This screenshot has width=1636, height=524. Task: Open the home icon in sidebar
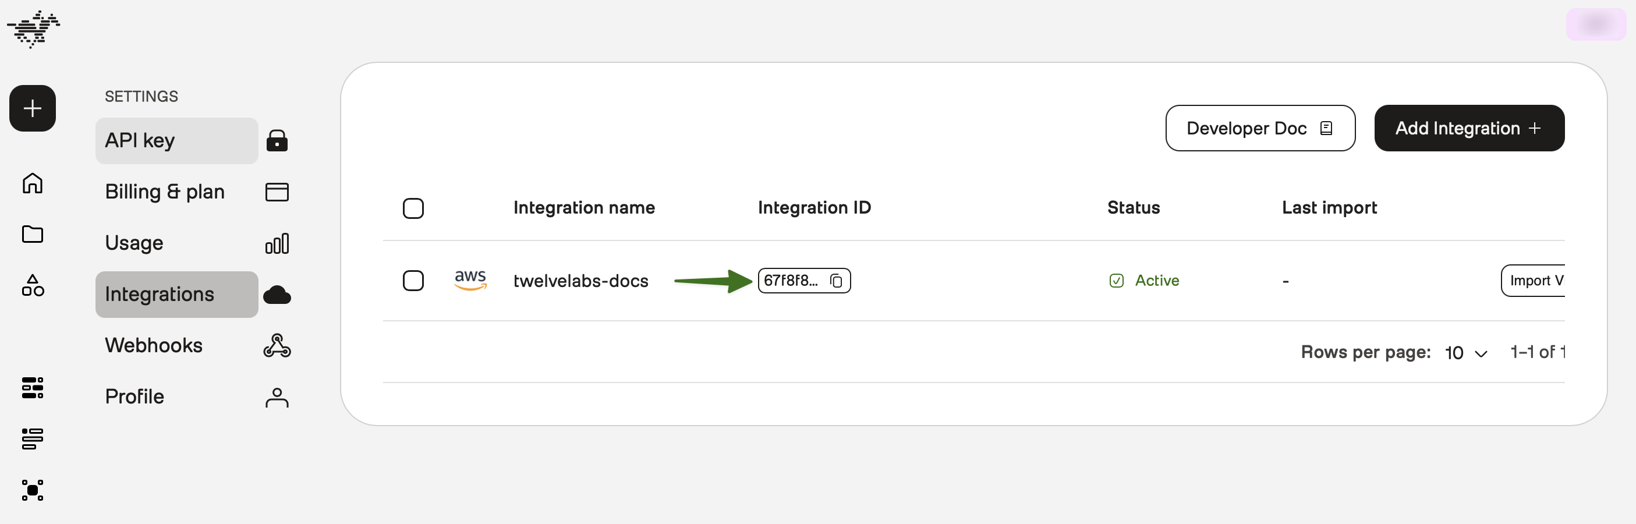33,183
